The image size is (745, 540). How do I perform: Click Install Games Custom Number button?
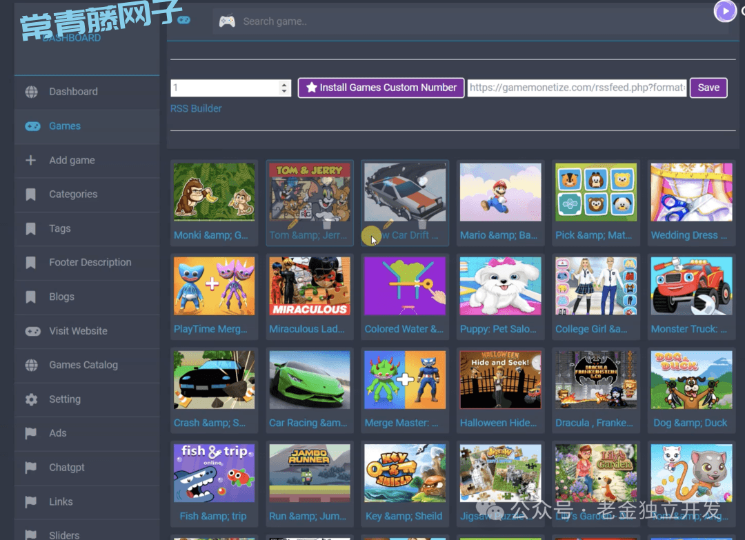point(381,88)
